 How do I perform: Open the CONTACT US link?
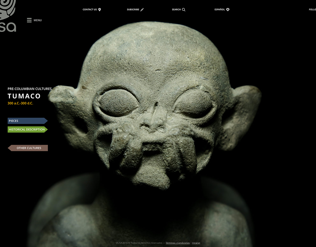click(x=90, y=10)
